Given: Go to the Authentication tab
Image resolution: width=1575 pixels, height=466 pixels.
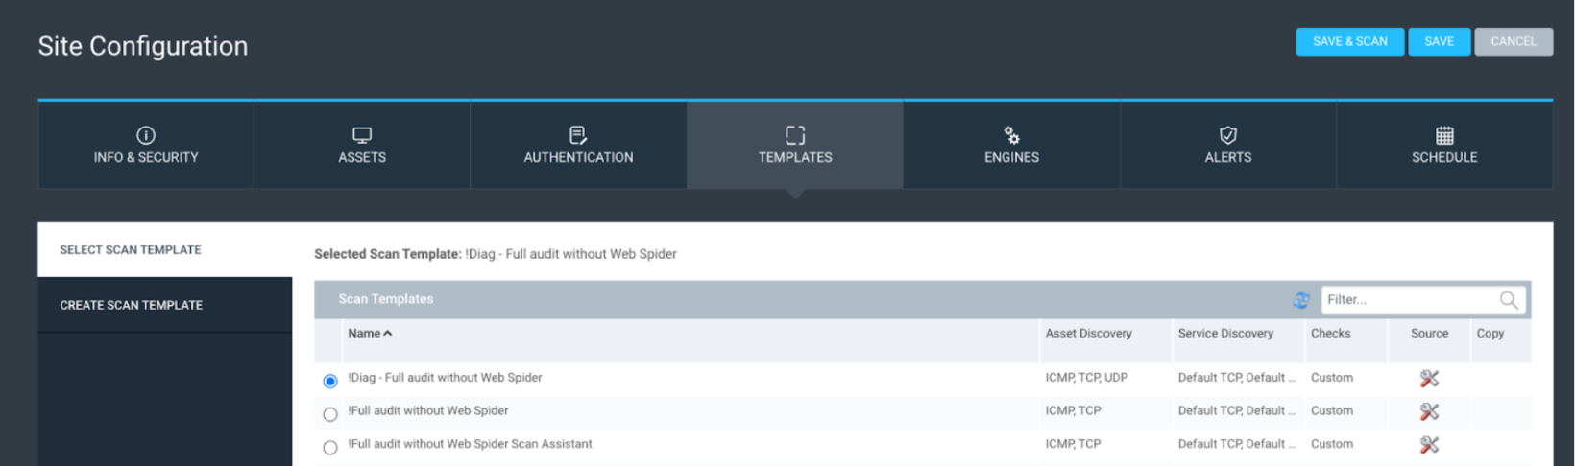Looking at the screenshot, I should (578, 145).
